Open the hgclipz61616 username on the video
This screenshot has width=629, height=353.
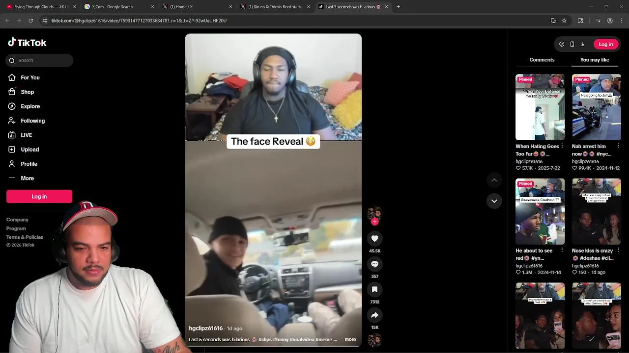[x=206, y=328]
